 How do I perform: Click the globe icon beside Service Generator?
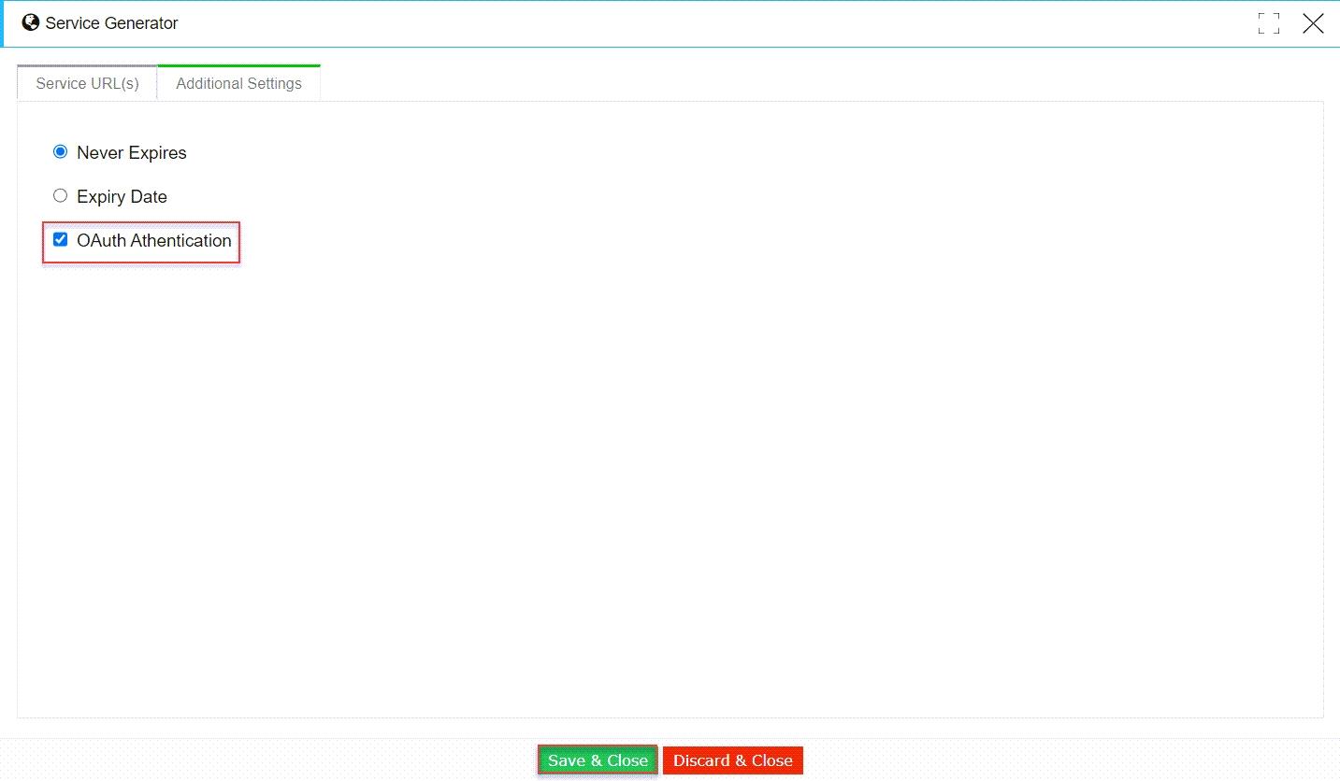pyautogui.click(x=31, y=23)
